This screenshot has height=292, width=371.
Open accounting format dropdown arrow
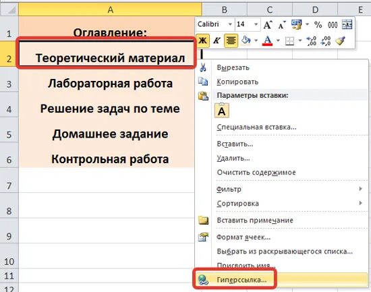(307, 24)
